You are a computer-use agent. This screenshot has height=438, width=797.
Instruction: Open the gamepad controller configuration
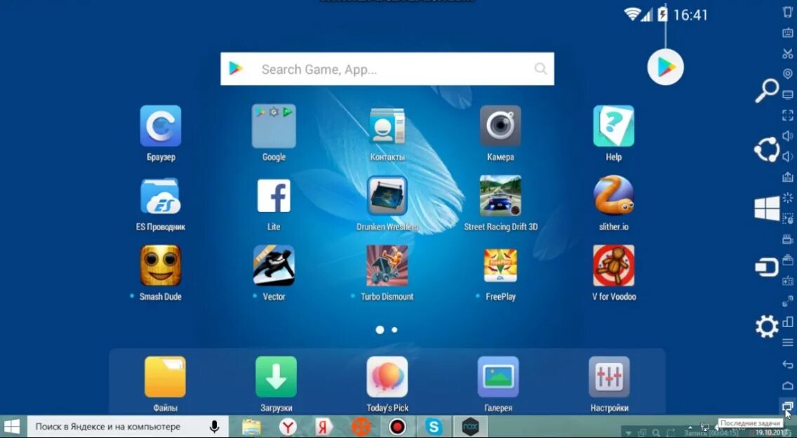point(787,280)
